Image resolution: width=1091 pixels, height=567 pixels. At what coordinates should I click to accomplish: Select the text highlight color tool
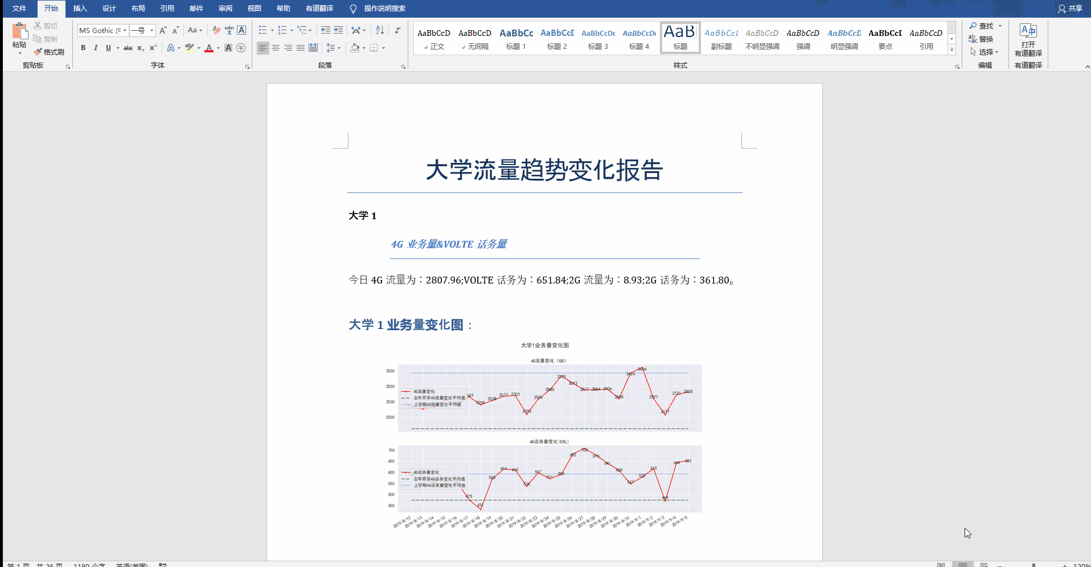click(x=190, y=48)
